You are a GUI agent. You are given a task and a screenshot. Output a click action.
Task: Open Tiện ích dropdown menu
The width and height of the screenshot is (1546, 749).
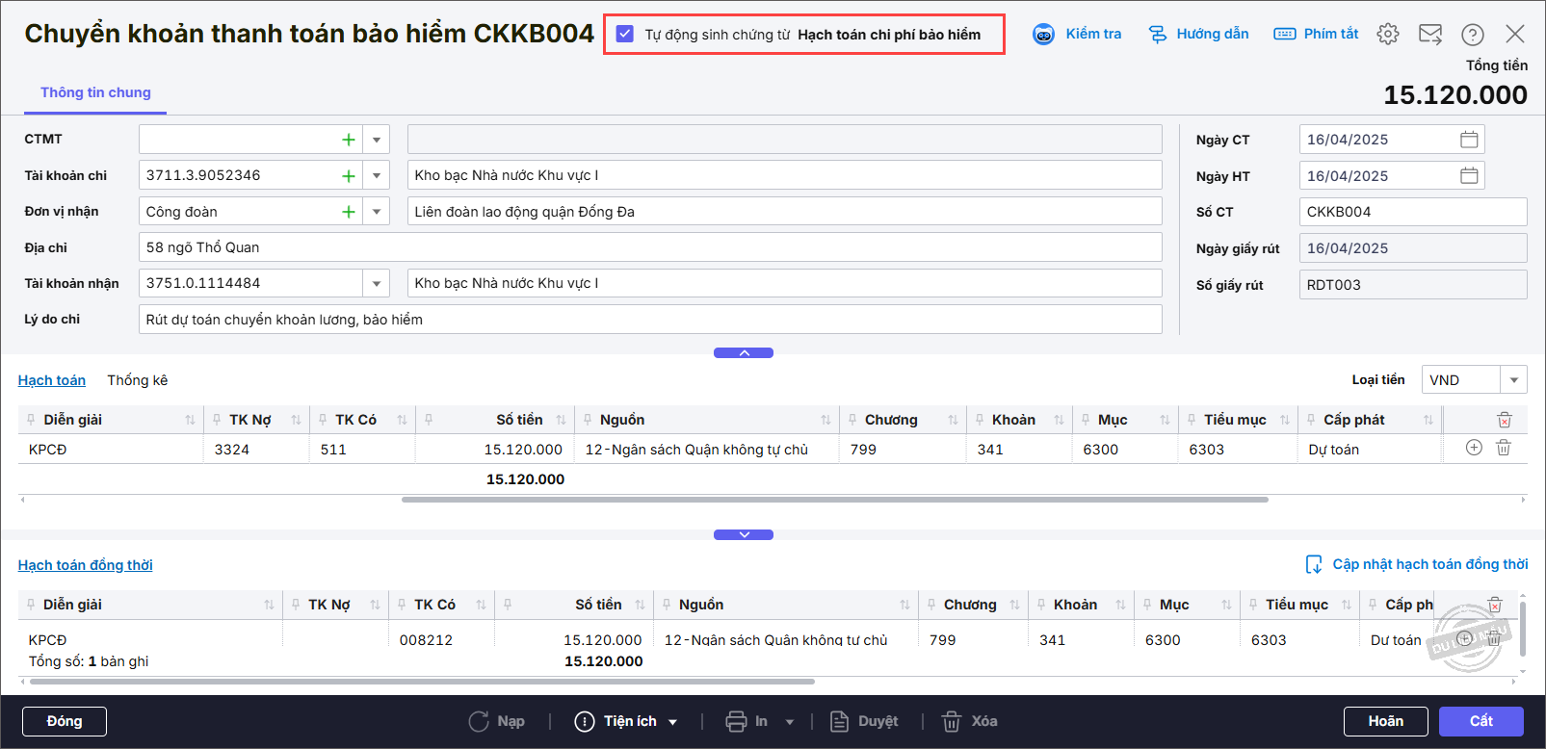626,721
